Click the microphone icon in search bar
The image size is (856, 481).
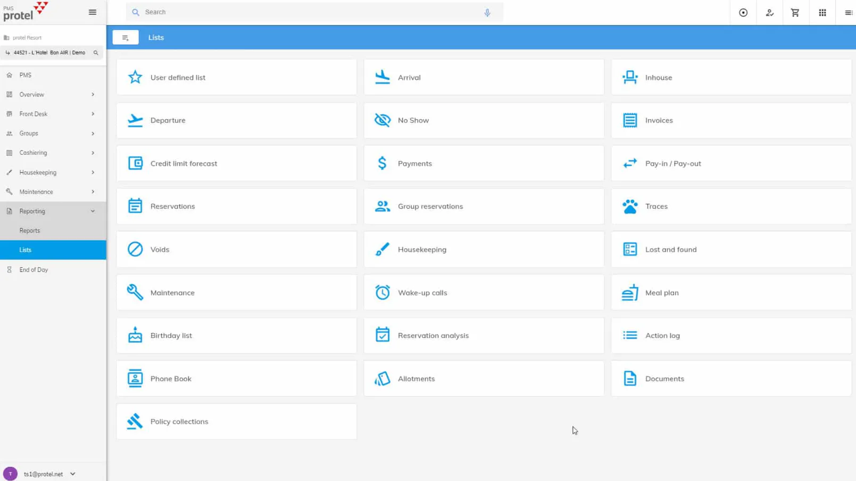pyautogui.click(x=487, y=12)
